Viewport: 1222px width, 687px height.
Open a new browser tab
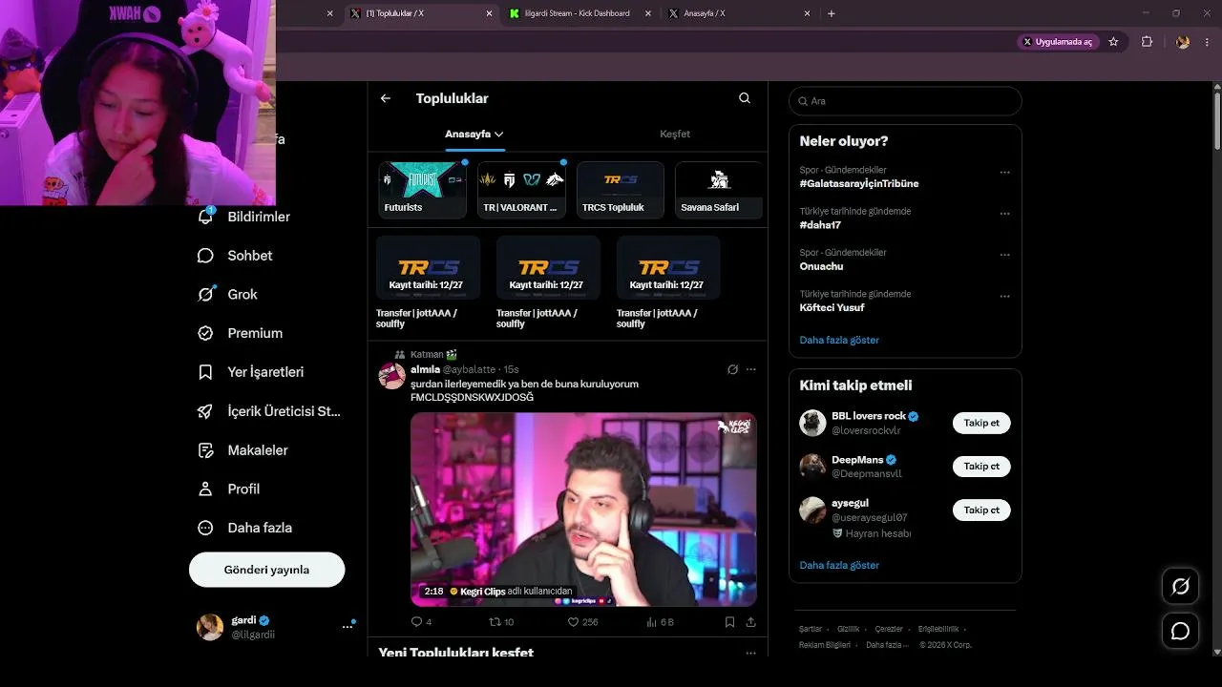pos(832,13)
